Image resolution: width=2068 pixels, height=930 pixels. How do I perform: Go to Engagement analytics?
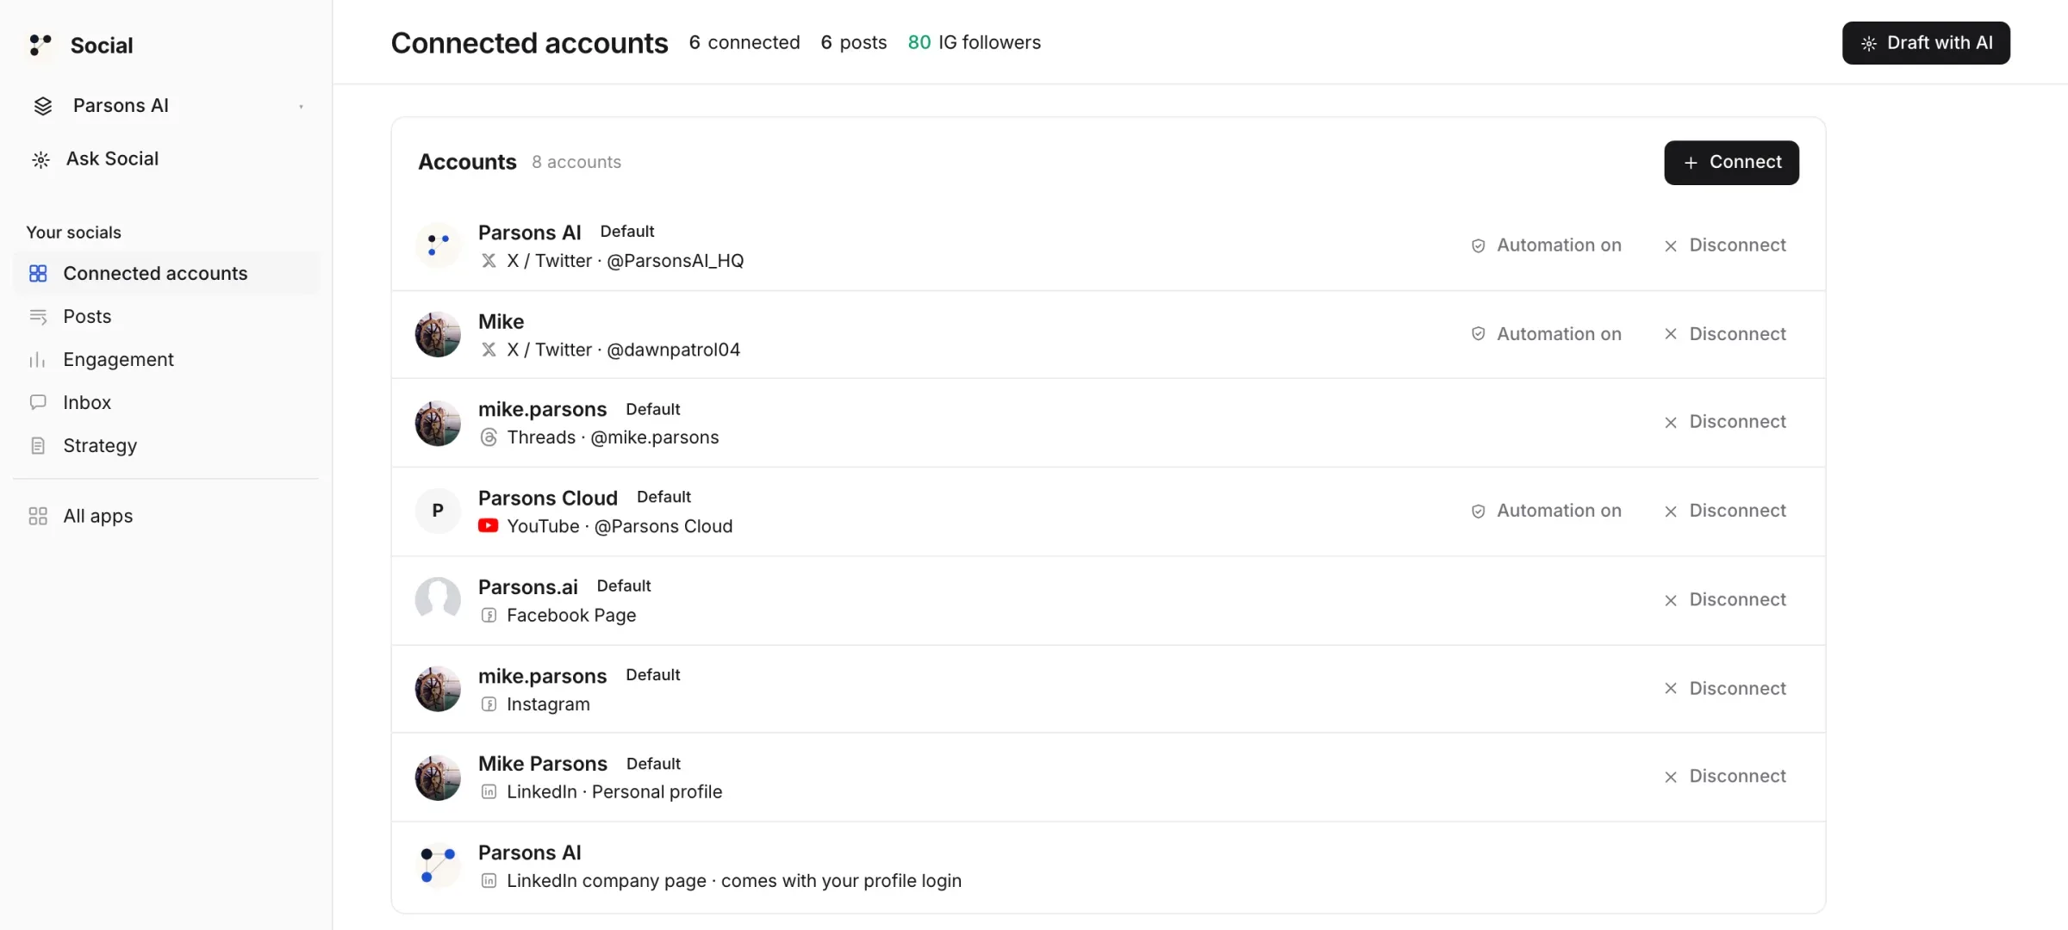click(166, 359)
